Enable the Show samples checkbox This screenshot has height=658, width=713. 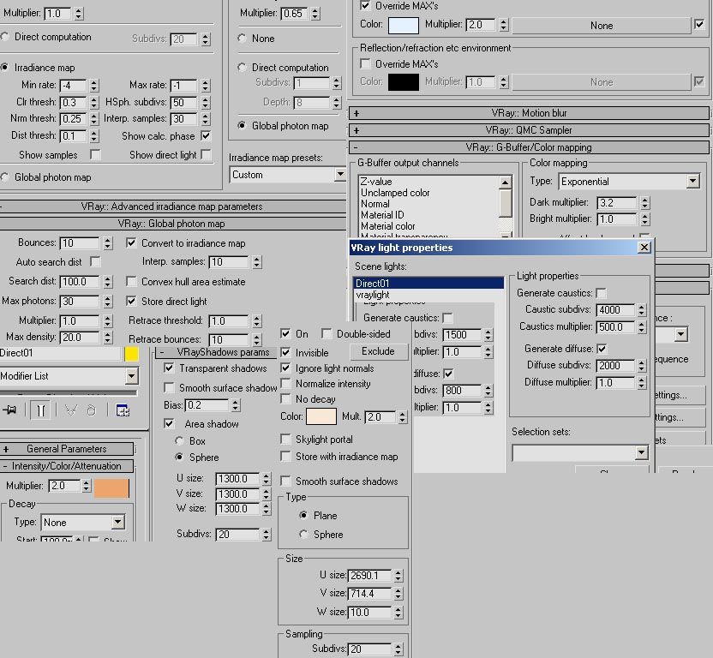tap(94, 154)
